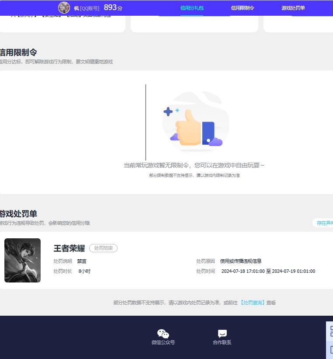
Task: Click the 处罚结束 status badge
Action: 103,248
